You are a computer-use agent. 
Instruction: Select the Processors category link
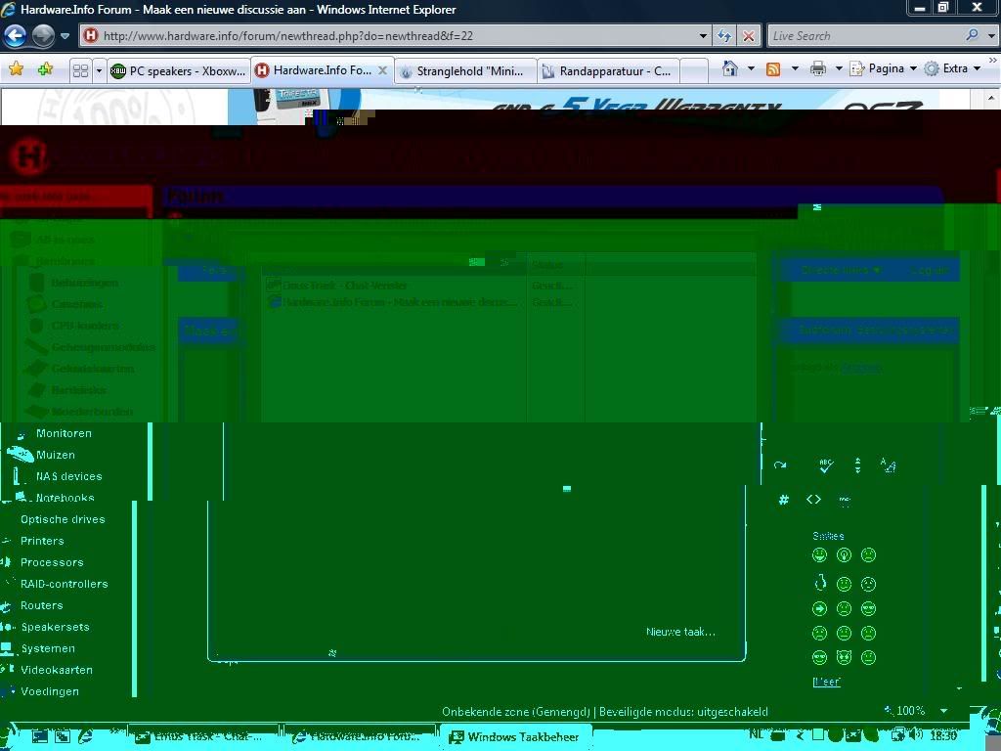tap(52, 562)
